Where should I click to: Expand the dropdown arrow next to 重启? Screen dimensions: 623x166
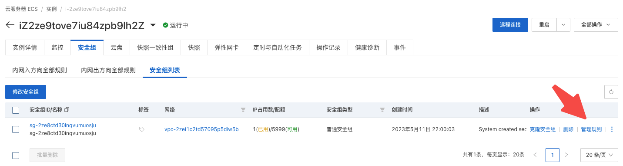563,25
